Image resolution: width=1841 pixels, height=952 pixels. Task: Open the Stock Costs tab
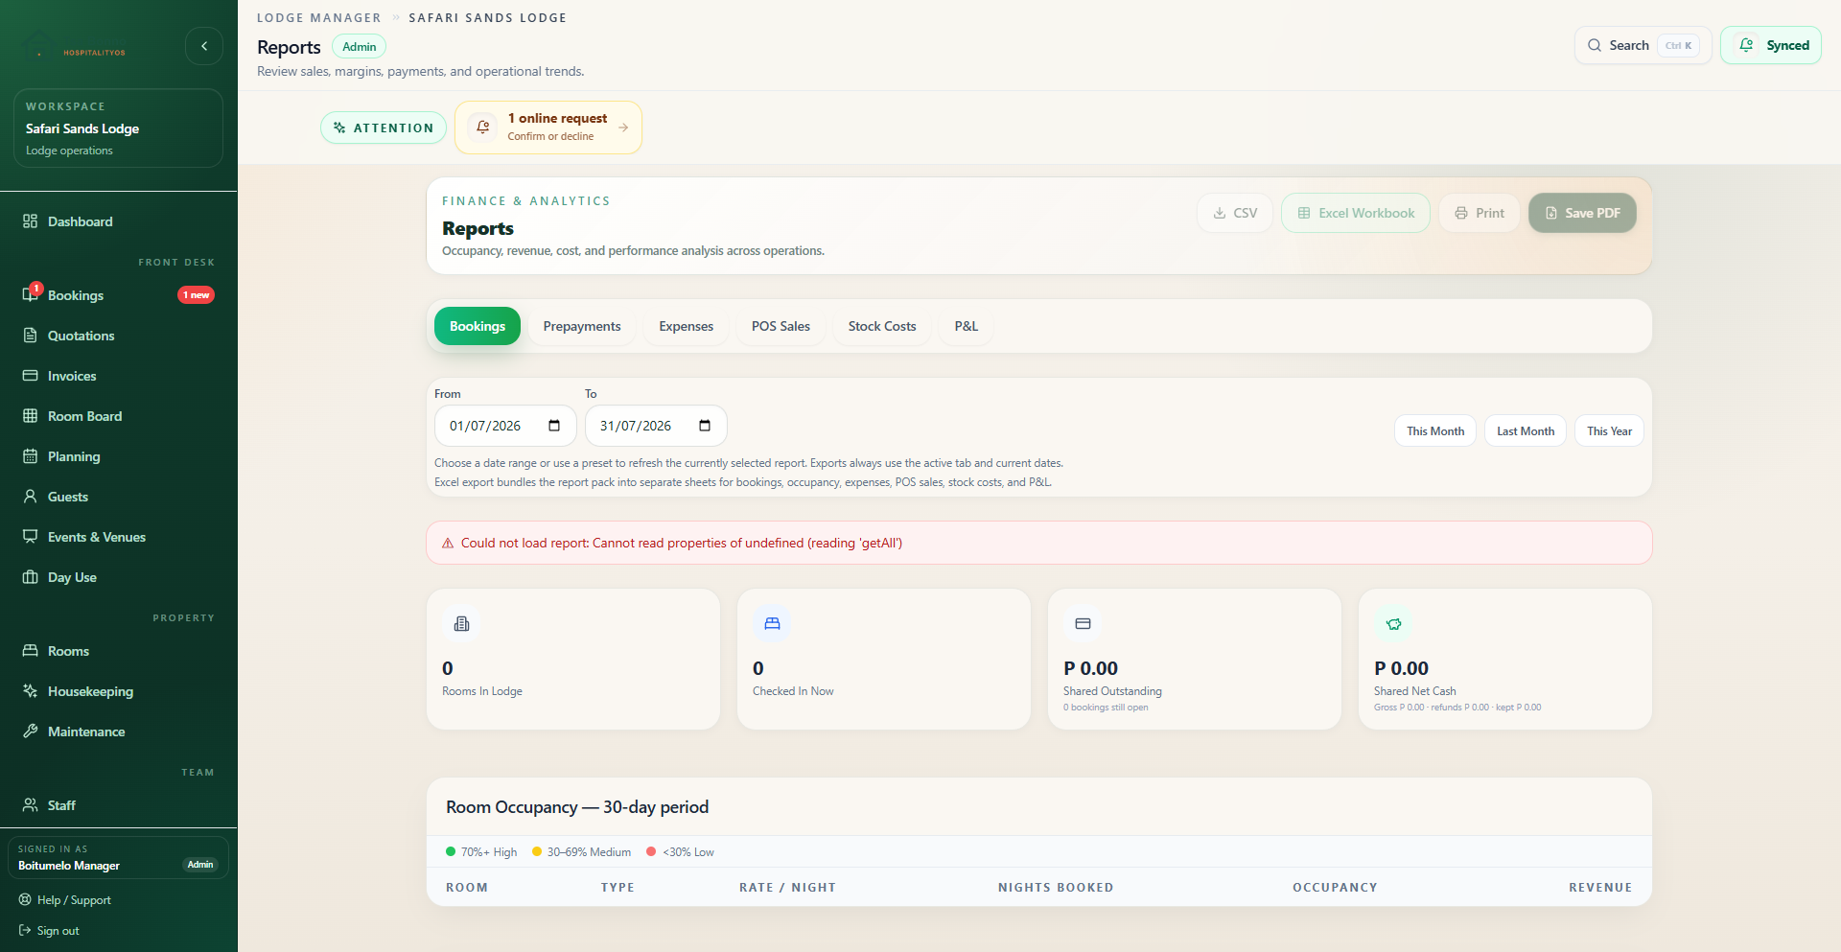(882, 326)
